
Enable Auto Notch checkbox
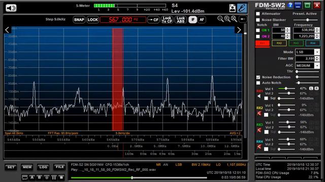[258, 83]
